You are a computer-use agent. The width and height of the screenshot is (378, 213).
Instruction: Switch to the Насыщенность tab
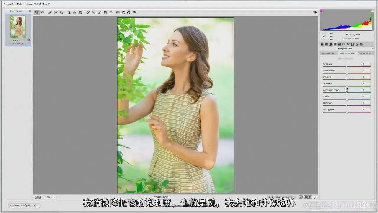tap(348, 54)
